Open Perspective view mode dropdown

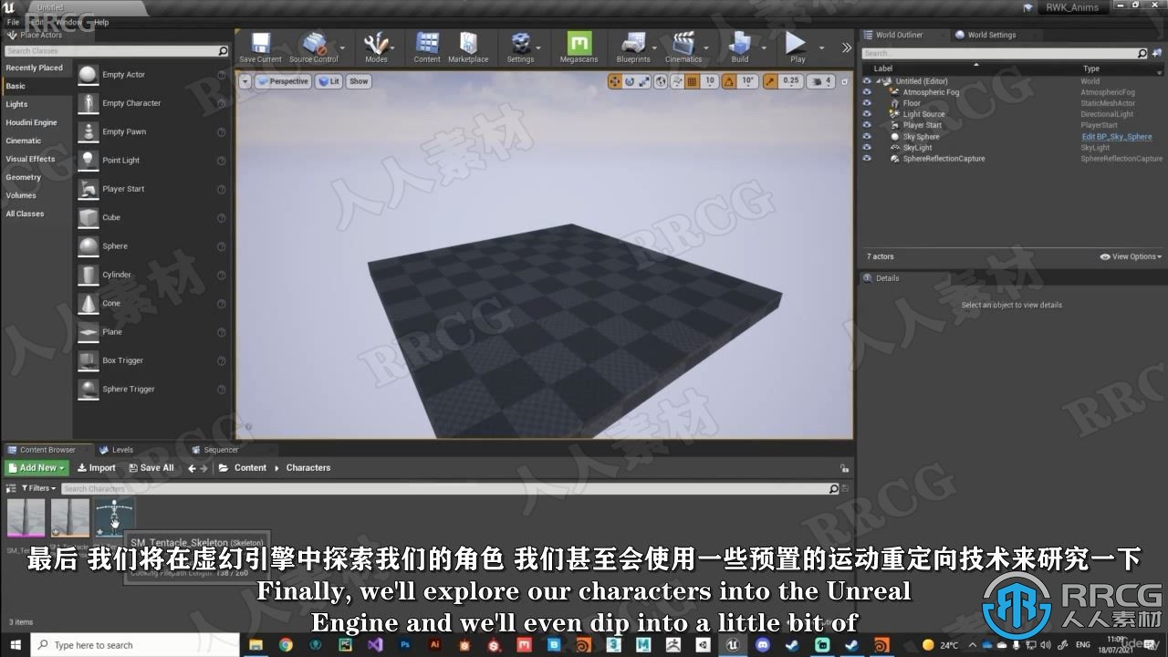point(283,81)
